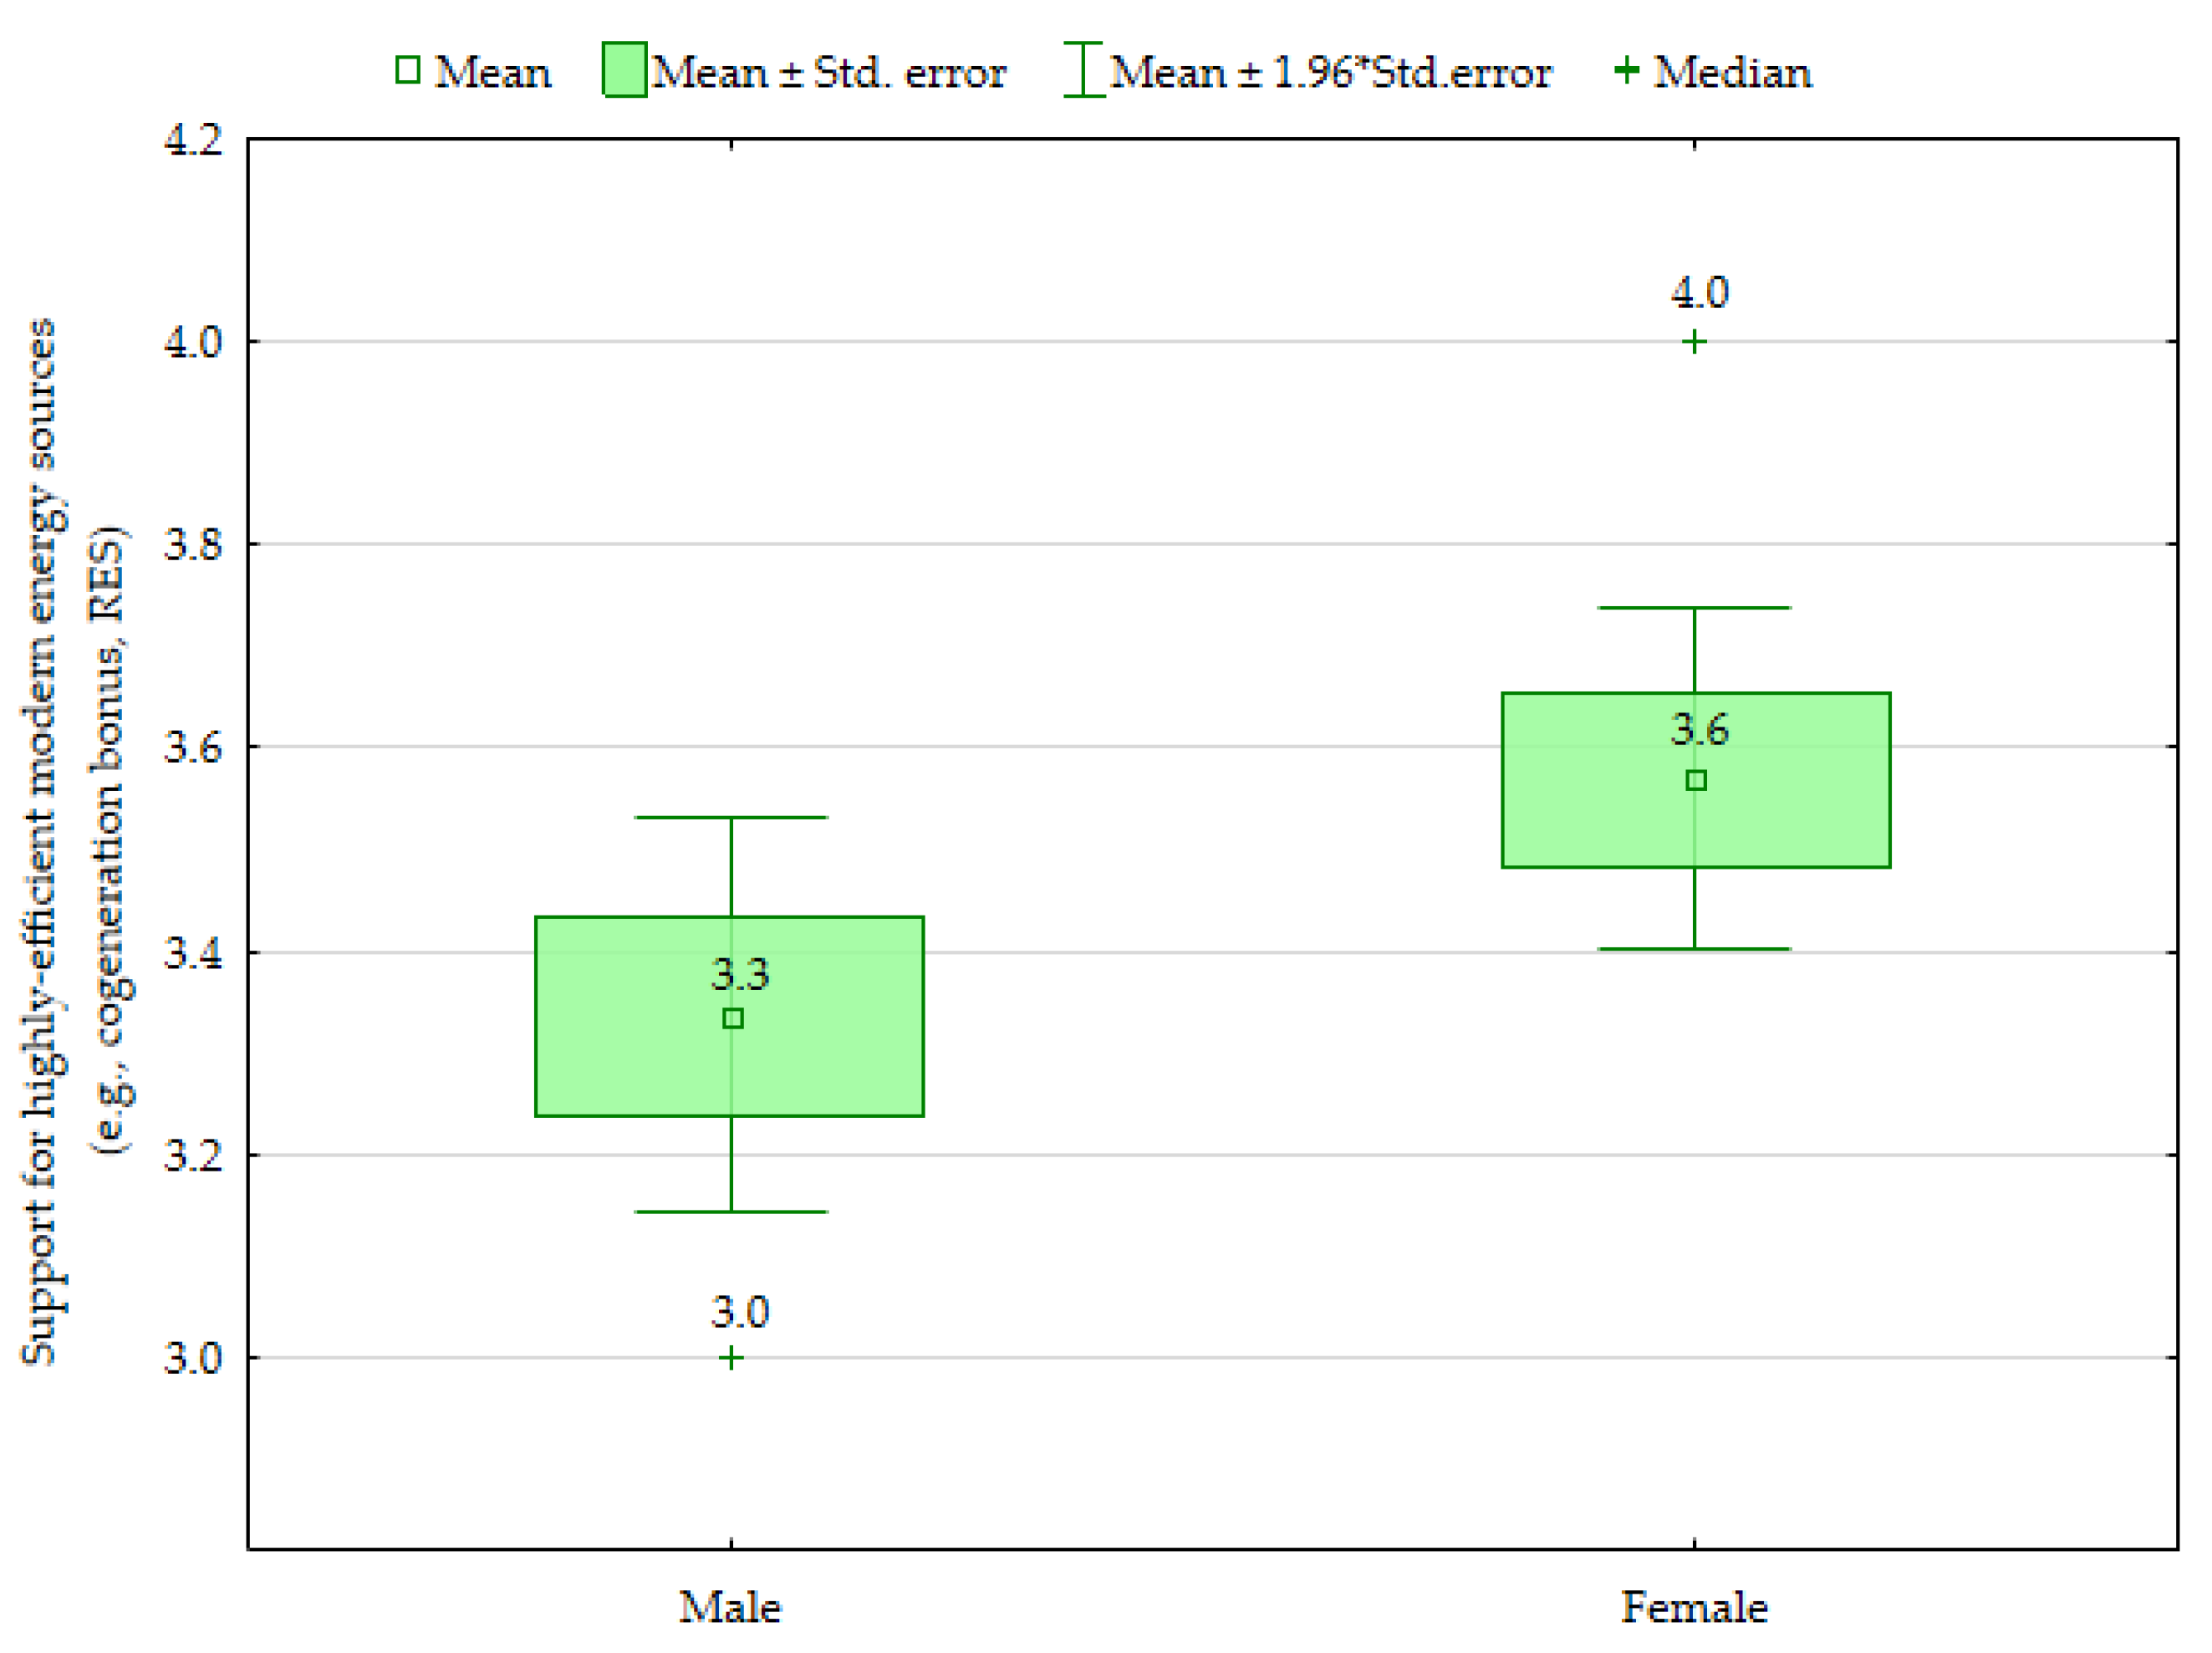Click the Female lower whisker cap
Screen dimensions: 2212x1653
1694,948
